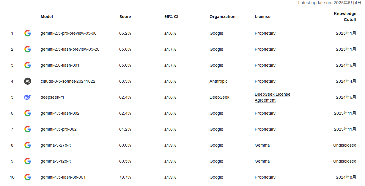Click the Google logo beside gemma-3-27b-it
The height and width of the screenshot is (186, 365).
[x=28, y=145]
